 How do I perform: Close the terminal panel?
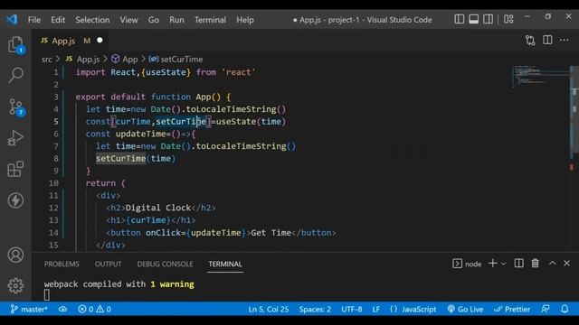pos(567,264)
